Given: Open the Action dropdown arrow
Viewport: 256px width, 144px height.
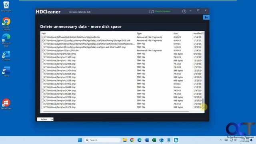Looking at the screenshot, I should pos(52,119).
